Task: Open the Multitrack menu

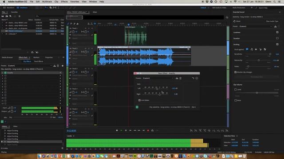Action: pyautogui.click(x=47, y=2)
